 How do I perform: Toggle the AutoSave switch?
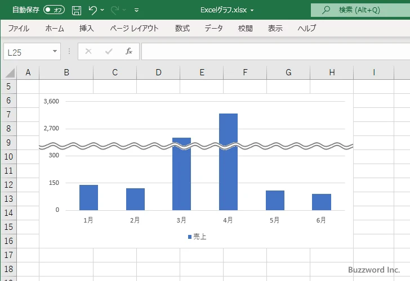54,10
